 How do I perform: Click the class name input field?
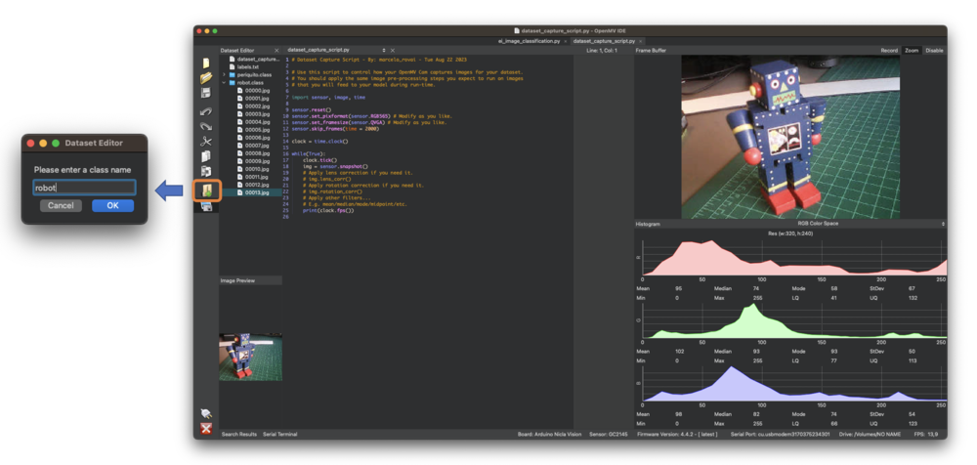coord(84,188)
